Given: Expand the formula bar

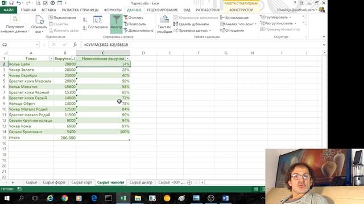Looking at the screenshot, I should 324,45.
